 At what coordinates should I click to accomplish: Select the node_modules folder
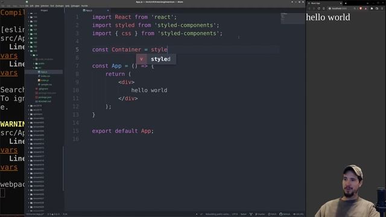46,59
